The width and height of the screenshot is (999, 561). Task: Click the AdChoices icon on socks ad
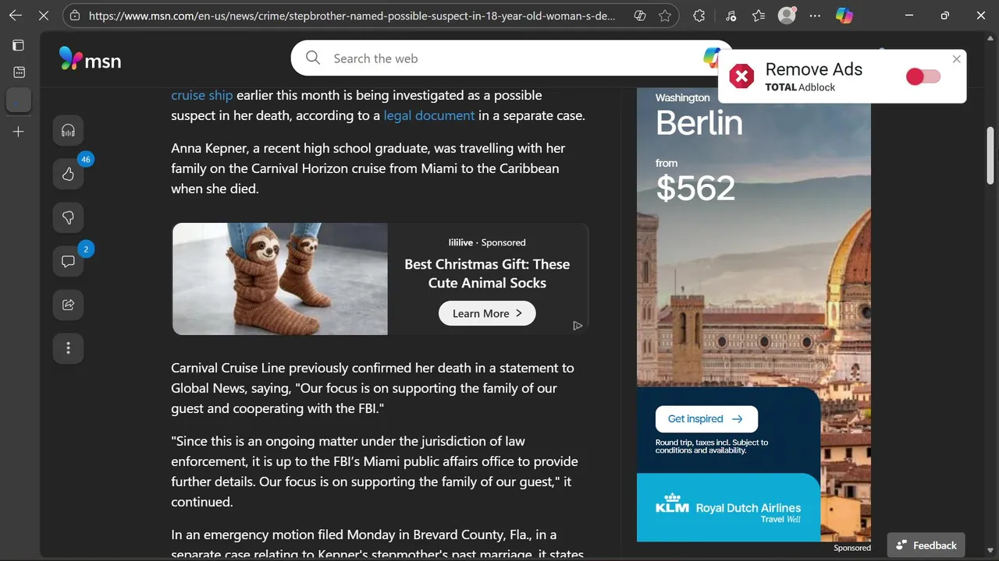pos(578,326)
